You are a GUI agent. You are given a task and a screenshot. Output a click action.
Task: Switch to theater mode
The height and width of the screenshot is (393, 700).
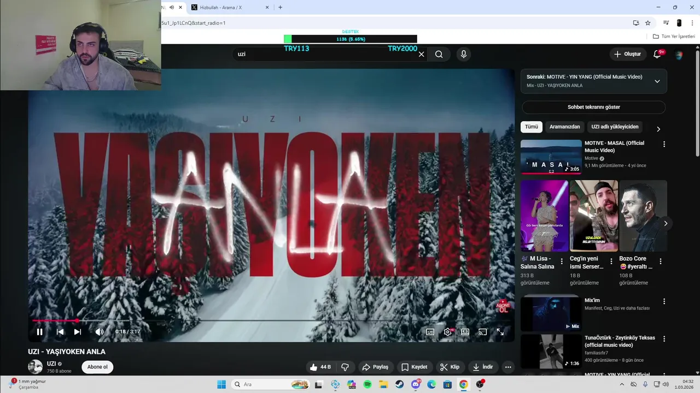point(465,332)
